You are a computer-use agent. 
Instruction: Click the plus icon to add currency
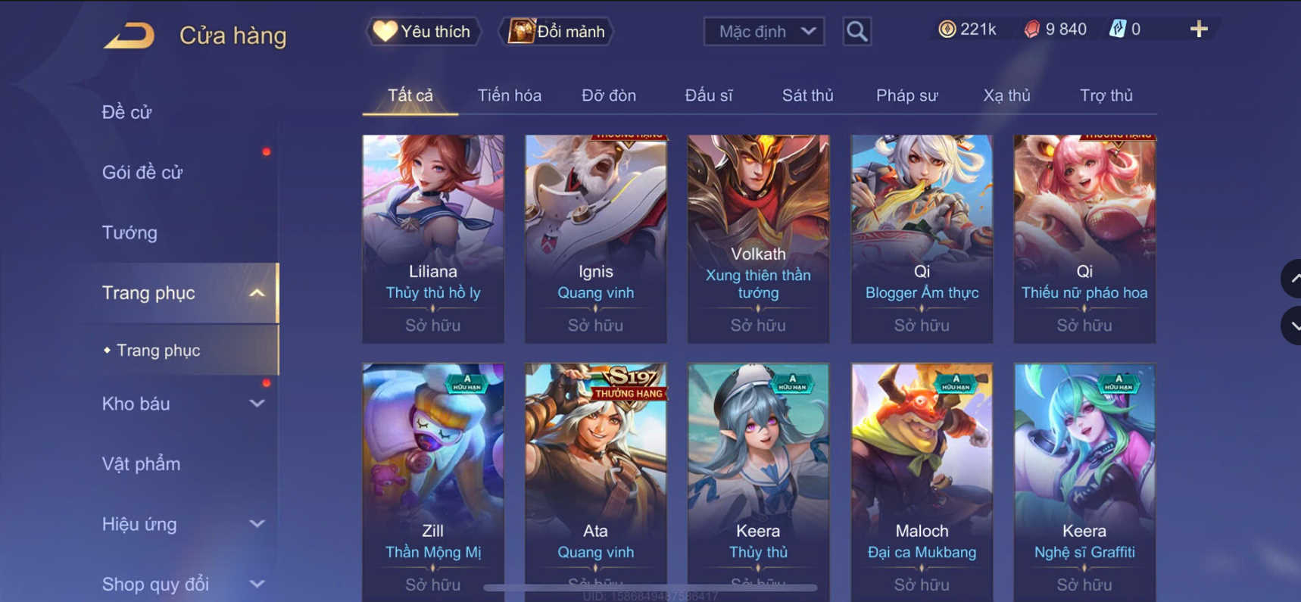[x=1199, y=30]
